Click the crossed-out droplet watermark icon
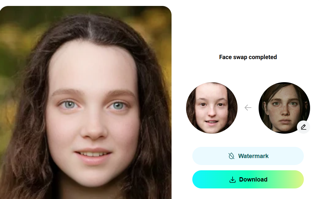Screen dimensions: 319x199 [231, 156]
